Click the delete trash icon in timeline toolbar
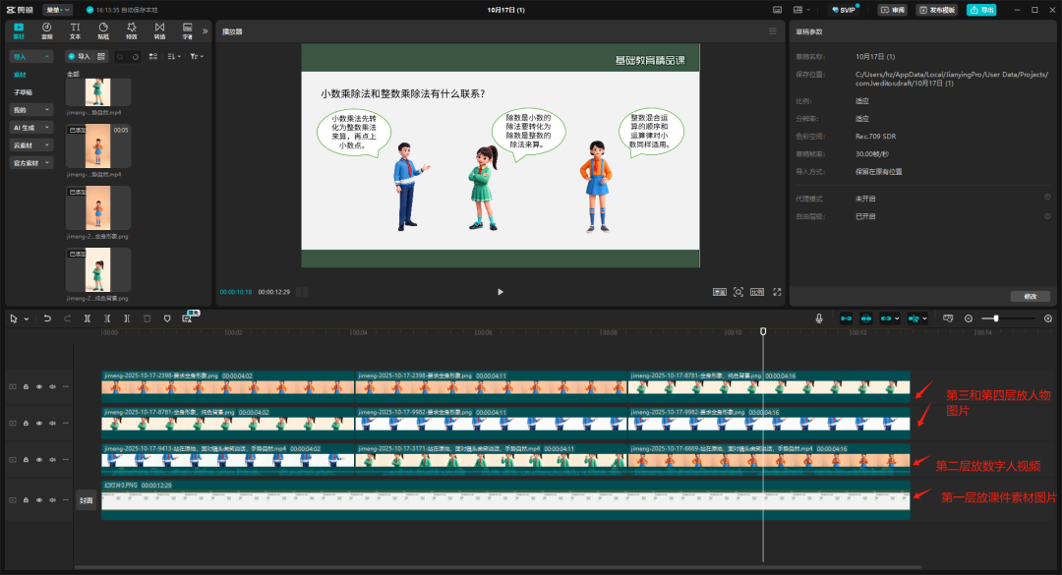The image size is (1062, 575). [x=147, y=318]
